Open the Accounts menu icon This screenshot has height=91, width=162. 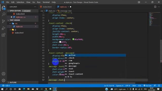[4, 74]
